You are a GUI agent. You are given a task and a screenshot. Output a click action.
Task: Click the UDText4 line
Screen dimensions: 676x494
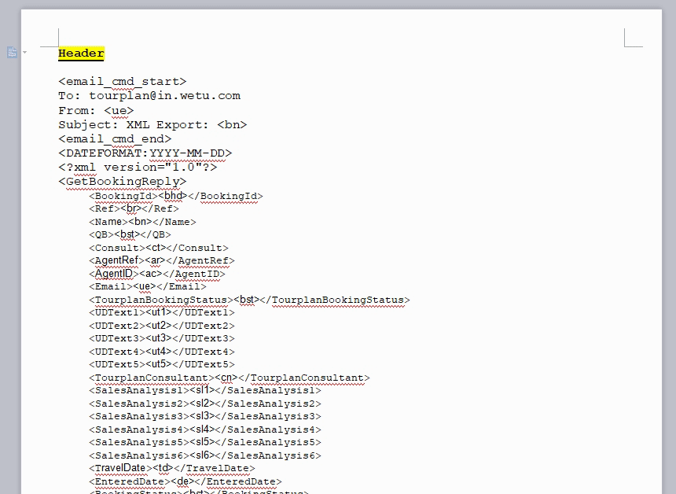162,351
